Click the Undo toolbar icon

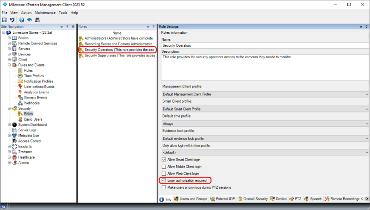12,20
